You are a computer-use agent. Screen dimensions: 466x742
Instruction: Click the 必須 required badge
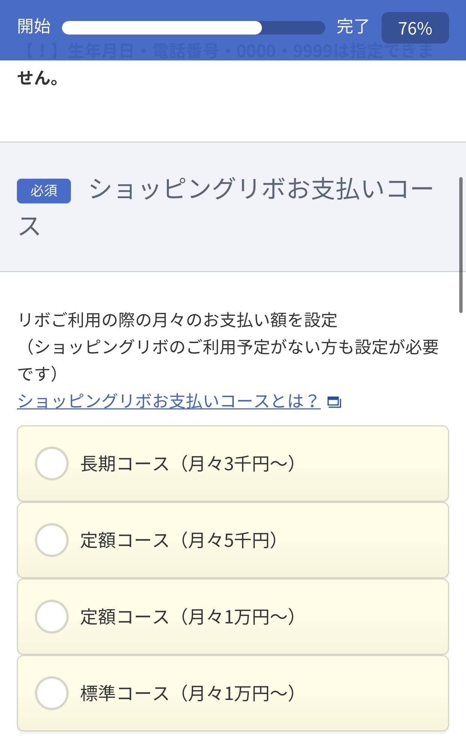[x=44, y=191]
